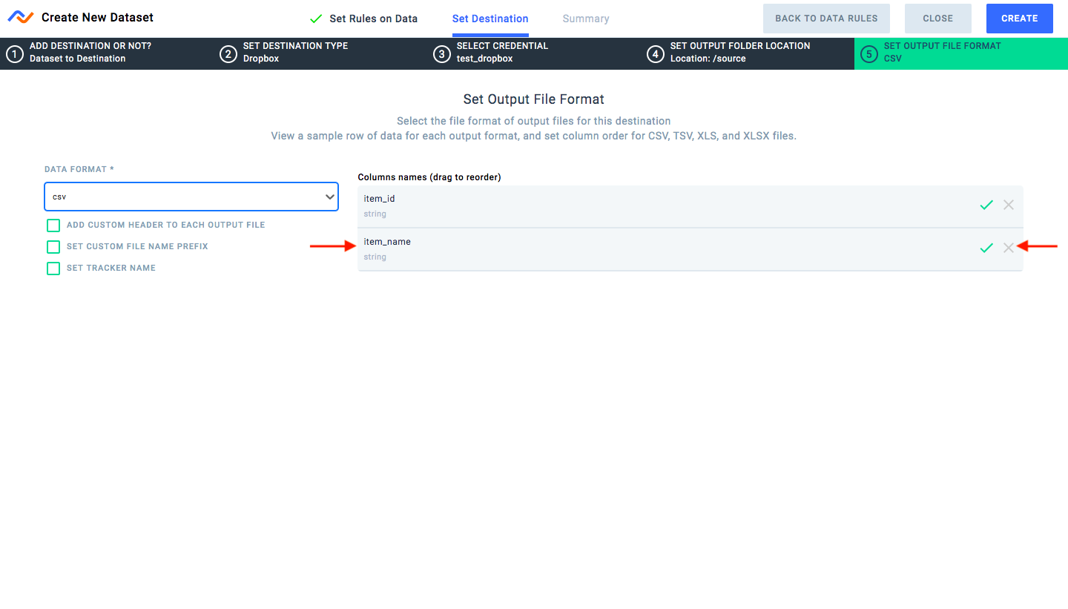Screen dimensions: 1068x609
Task: Select the item_id column row
Action: point(690,206)
